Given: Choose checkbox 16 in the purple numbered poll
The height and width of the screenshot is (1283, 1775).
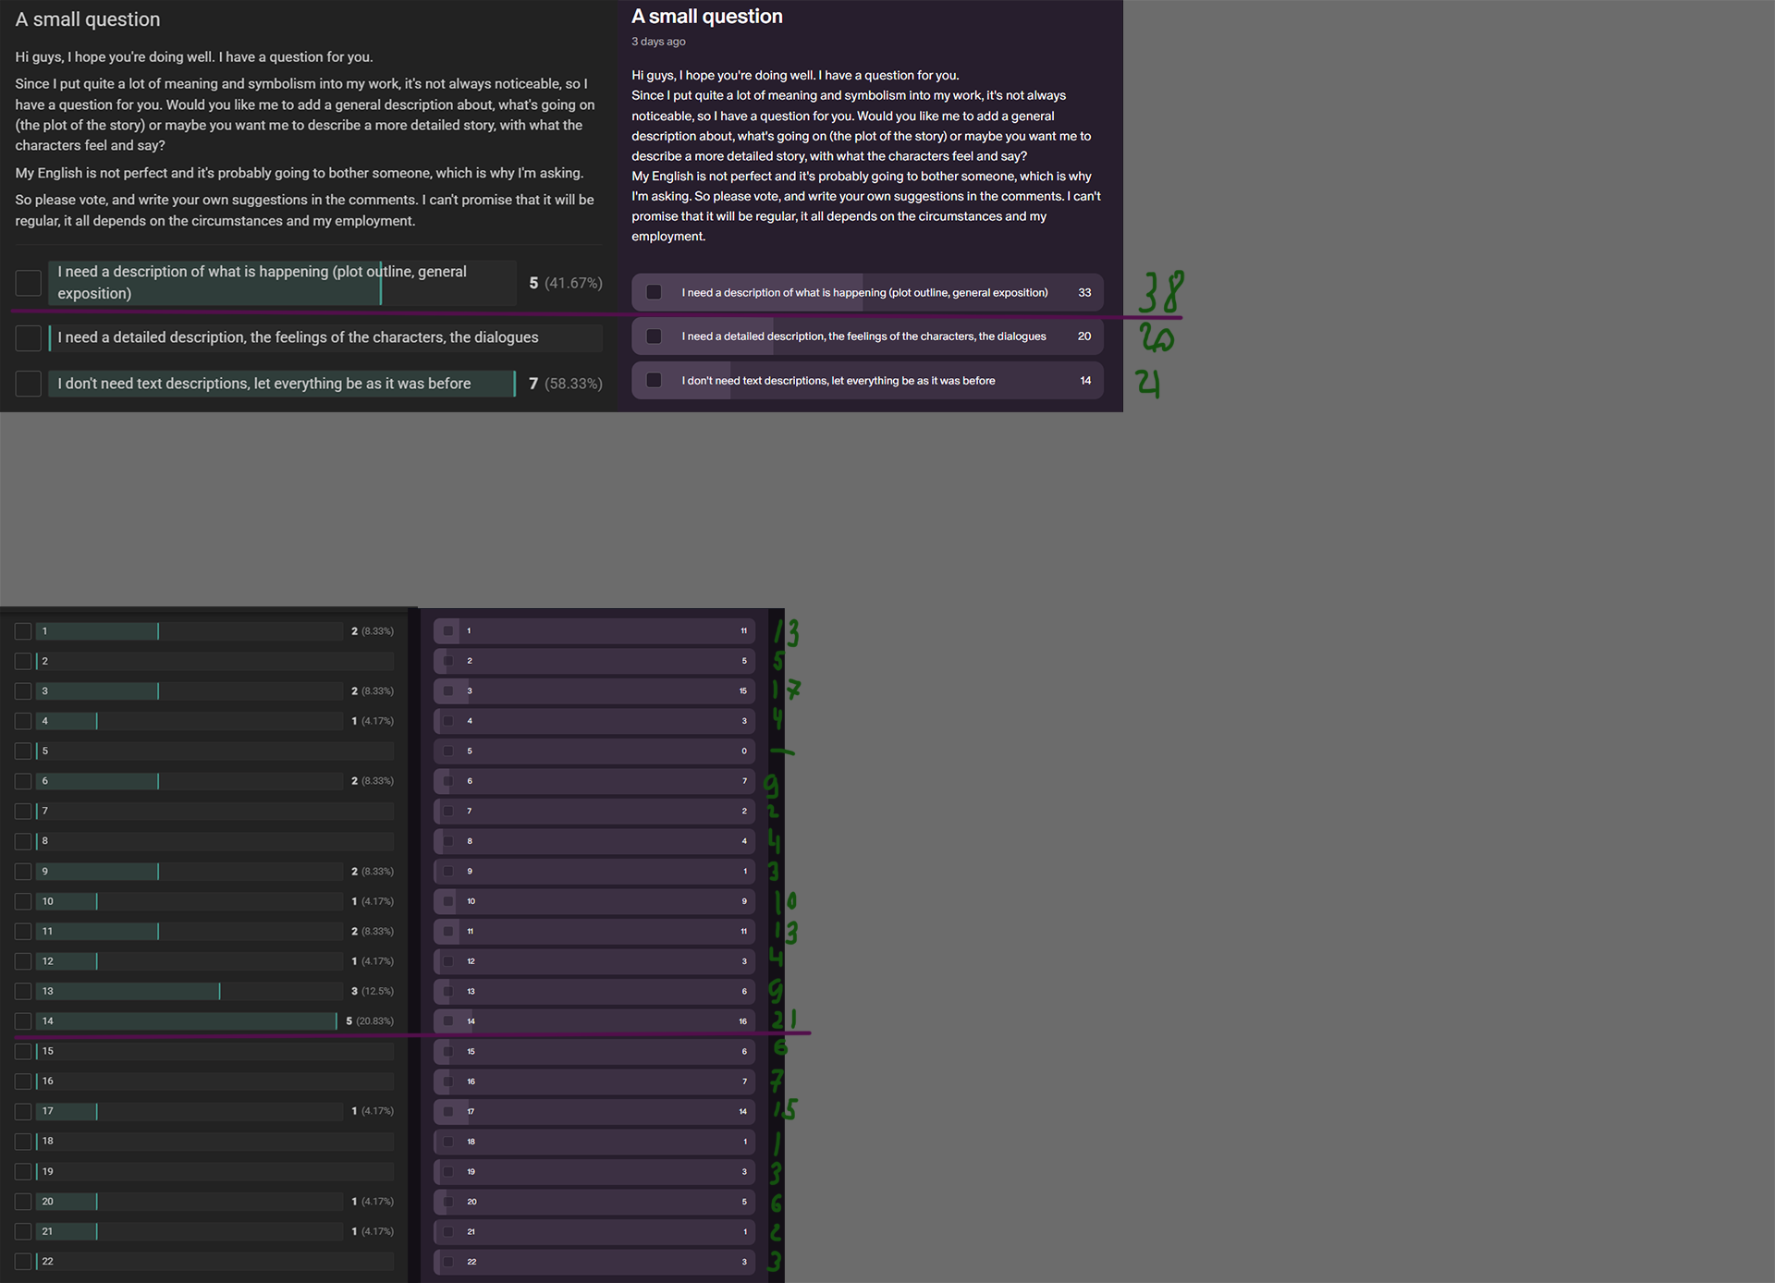Looking at the screenshot, I should pyautogui.click(x=448, y=1081).
